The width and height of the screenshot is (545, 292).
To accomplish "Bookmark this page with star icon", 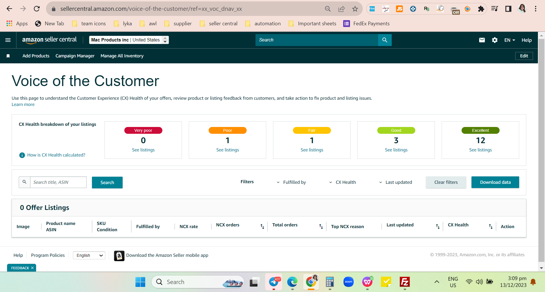I will 355,9.
